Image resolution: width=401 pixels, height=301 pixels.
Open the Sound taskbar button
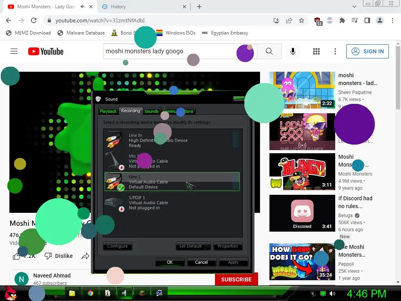tap(125, 293)
